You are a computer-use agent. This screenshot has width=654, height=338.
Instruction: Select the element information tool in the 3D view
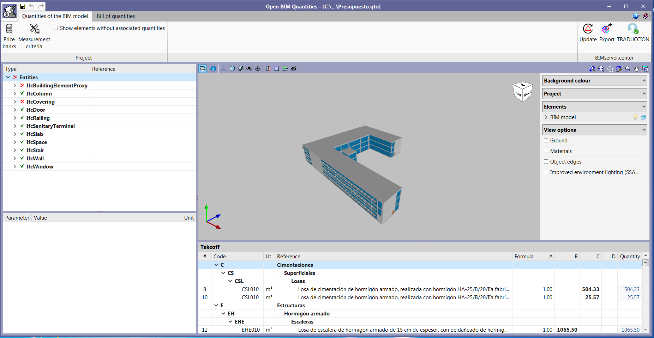[x=213, y=69]
